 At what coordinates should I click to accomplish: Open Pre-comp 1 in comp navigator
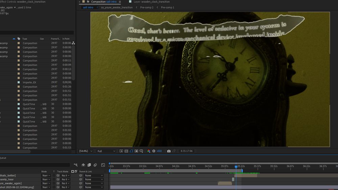coord(168,7)
